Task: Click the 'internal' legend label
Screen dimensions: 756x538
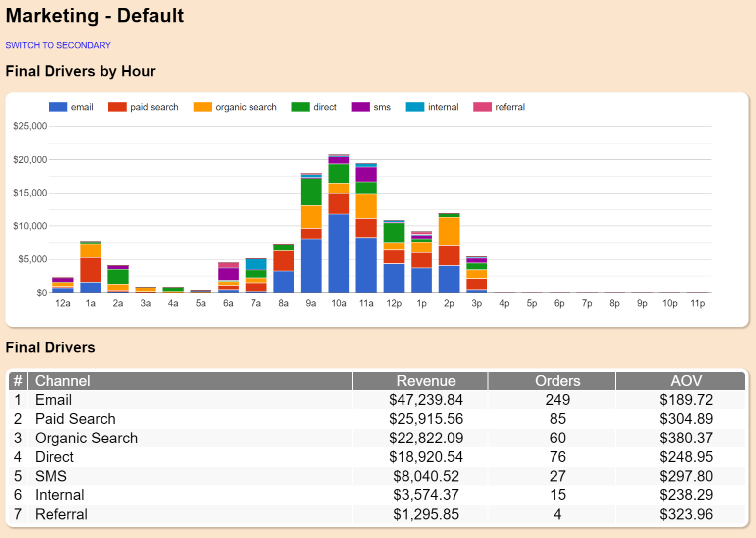Action: [443, 107]
